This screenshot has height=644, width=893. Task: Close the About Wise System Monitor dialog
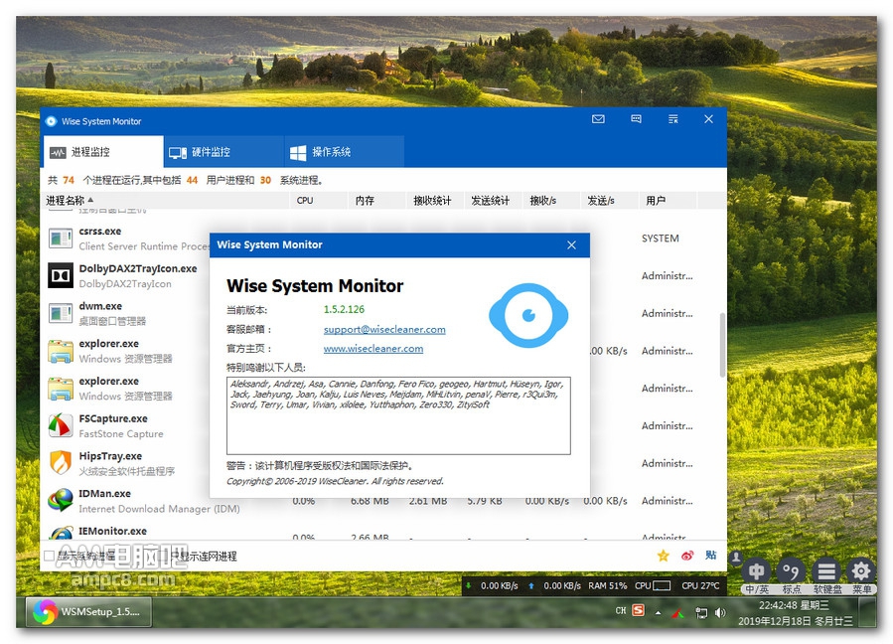[x=571, y=245]
